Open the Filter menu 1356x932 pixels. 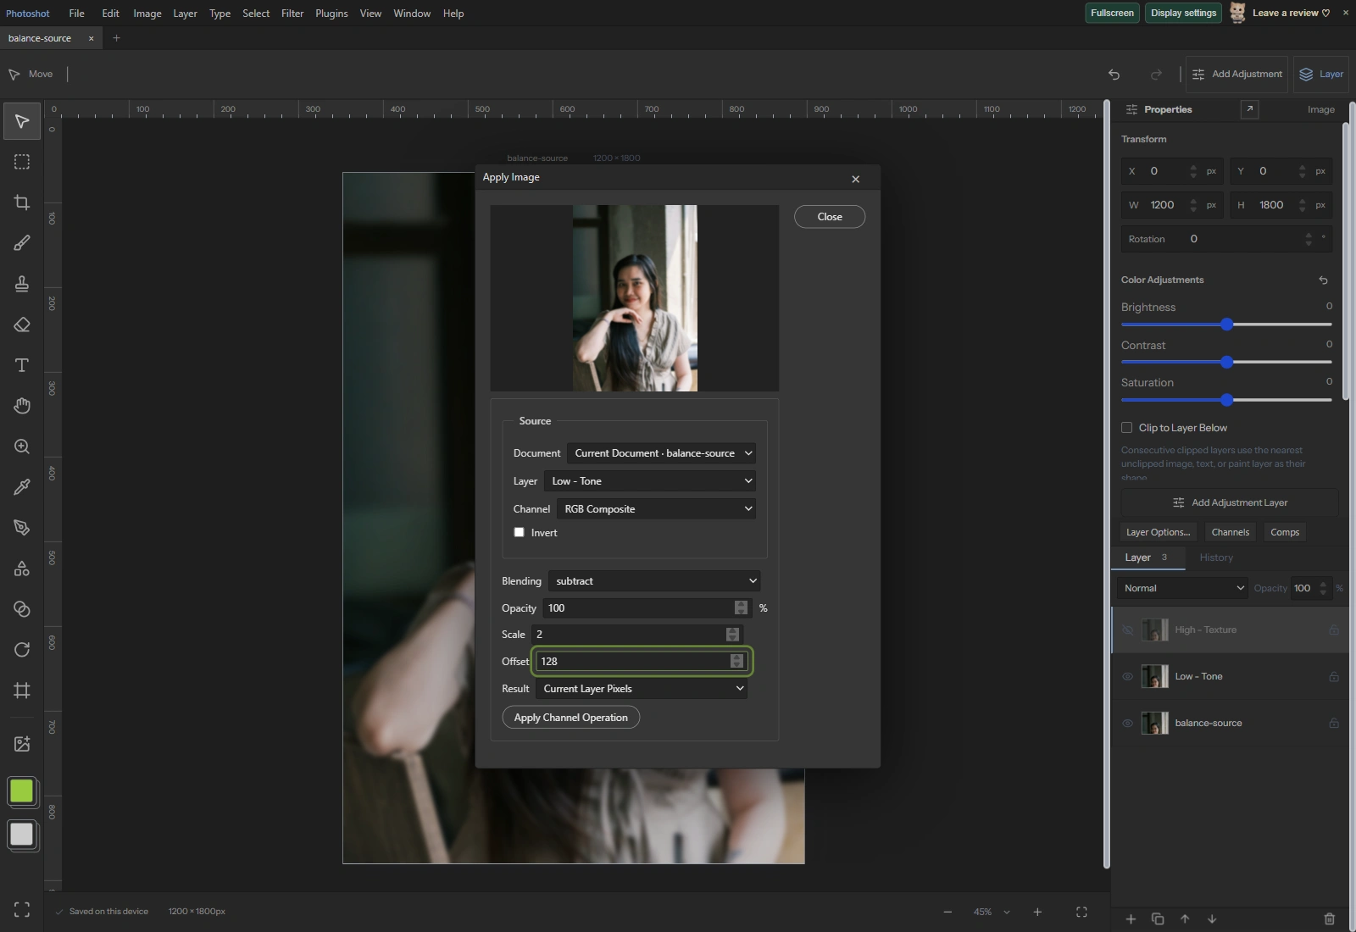point(292,14)
